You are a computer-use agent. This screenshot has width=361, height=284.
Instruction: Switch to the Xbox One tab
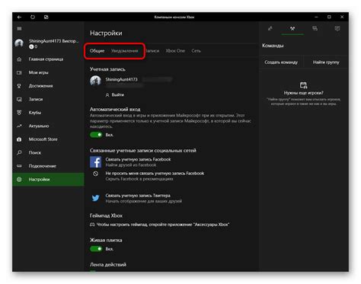pos(175,51)
